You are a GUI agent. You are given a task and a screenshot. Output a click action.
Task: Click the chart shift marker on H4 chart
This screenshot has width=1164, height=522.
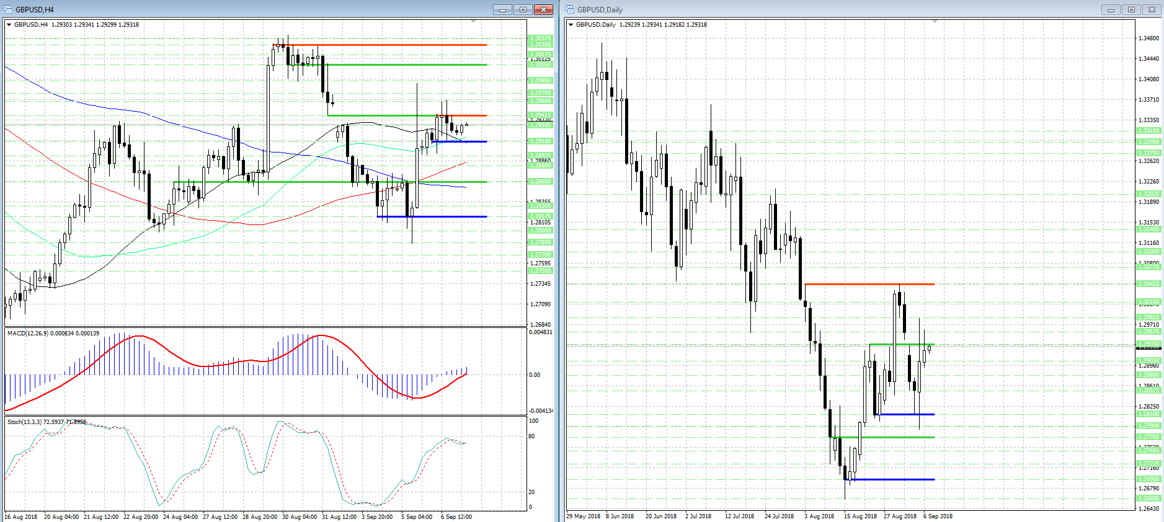(474, 22)
